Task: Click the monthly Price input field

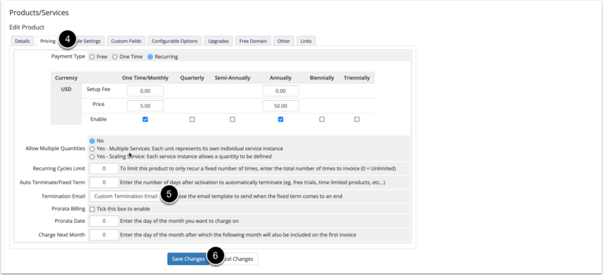Action: pyautogui.click(x=145, y=106)
